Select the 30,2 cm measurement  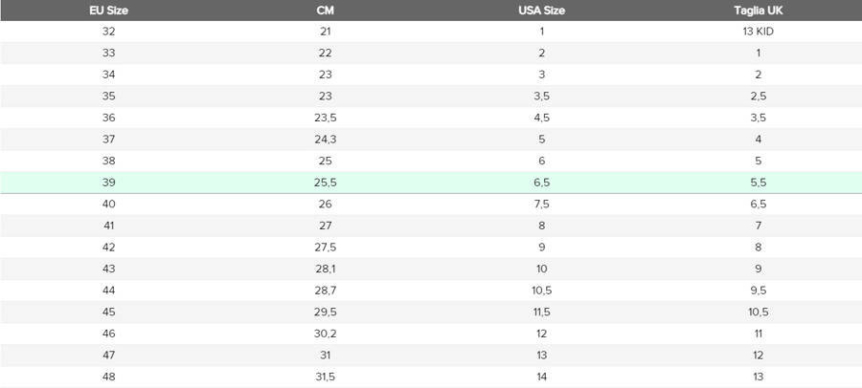pyautogui.click(x=325, y=334)
